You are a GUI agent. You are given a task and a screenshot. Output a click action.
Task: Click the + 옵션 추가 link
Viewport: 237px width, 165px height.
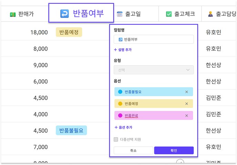pyautogui.click(x=123, y=128)
